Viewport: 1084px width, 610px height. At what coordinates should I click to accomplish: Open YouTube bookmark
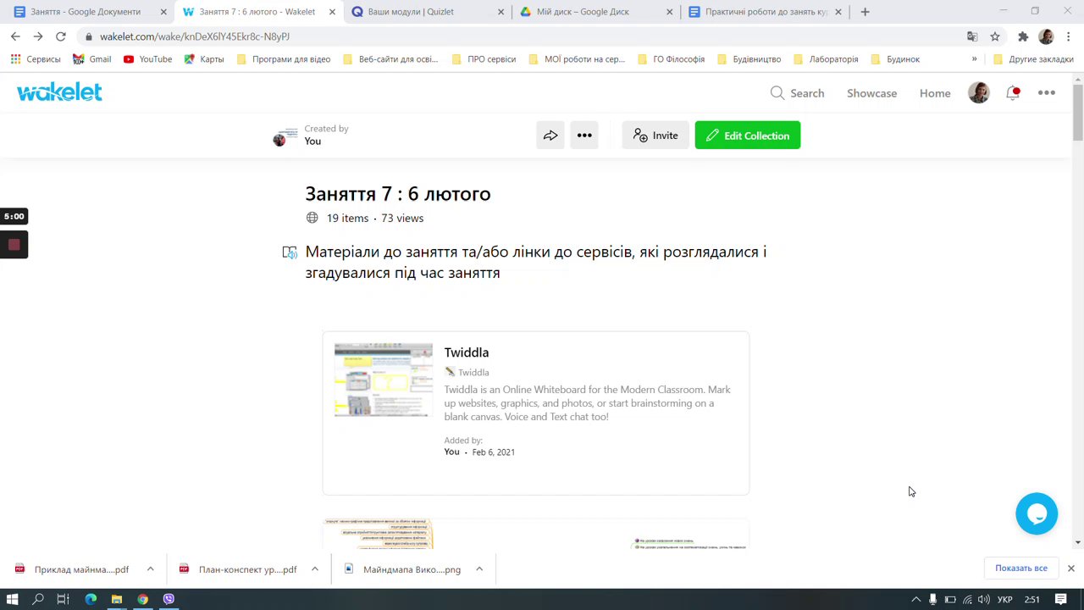147,59
